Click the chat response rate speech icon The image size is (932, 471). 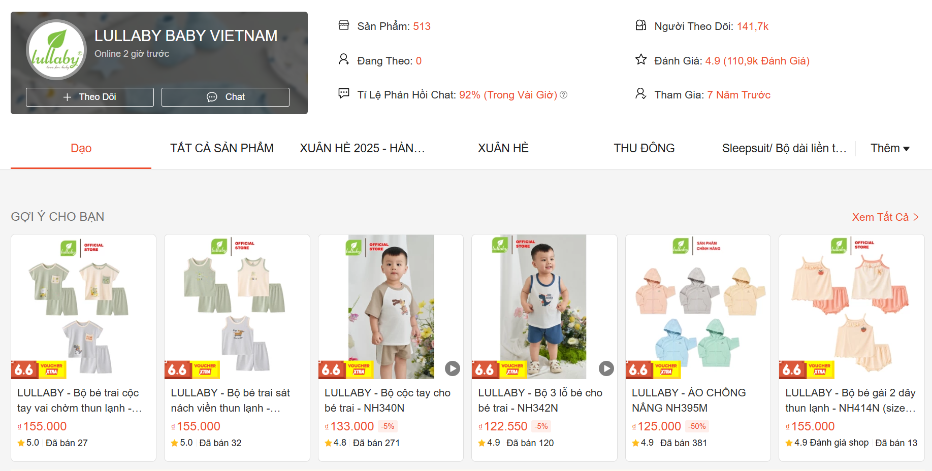point(344,93)
